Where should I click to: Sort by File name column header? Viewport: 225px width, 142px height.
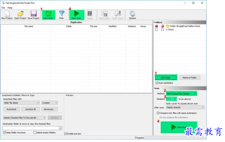pos(29,26)
